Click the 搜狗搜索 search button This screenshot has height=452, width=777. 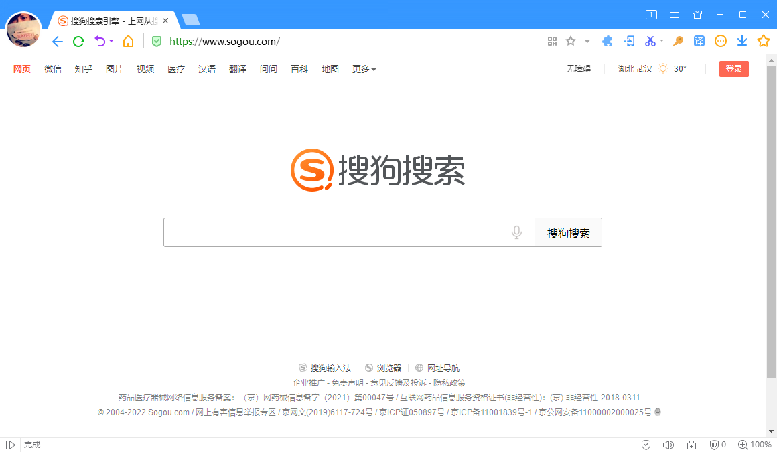tap(569, 232)
